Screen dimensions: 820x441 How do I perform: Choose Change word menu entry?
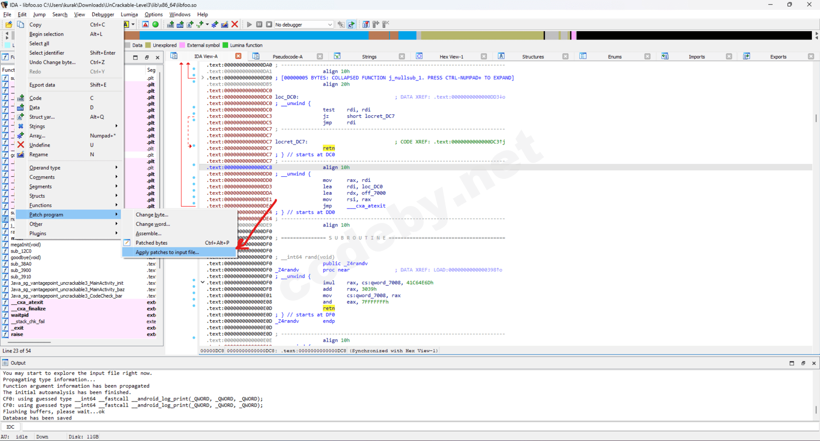[x=179, y=224]
